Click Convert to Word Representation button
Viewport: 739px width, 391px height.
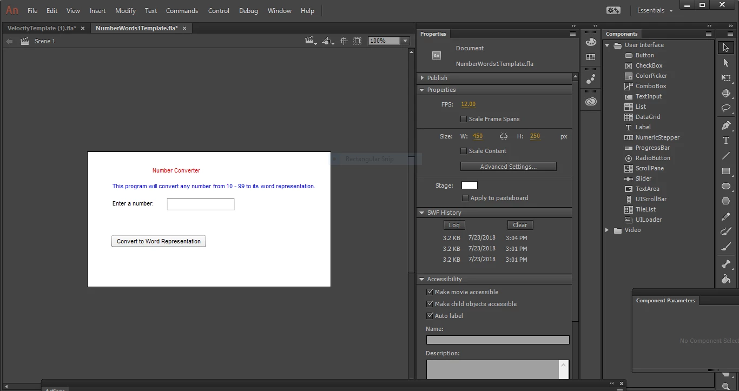(159, 241)
